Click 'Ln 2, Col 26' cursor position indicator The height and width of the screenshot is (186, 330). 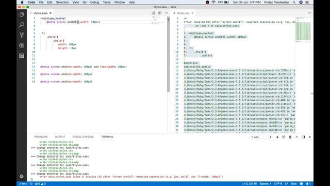[x=250, y=184]
